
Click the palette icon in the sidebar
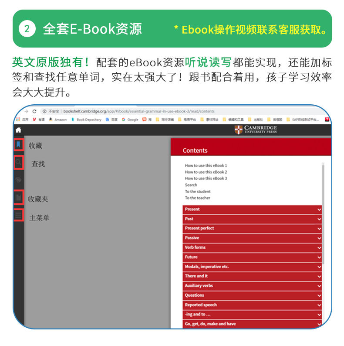18,180
